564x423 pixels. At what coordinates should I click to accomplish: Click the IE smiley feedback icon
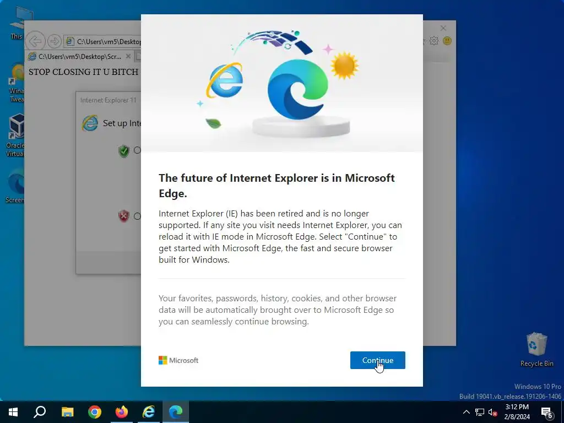click(x=447, y=41)
